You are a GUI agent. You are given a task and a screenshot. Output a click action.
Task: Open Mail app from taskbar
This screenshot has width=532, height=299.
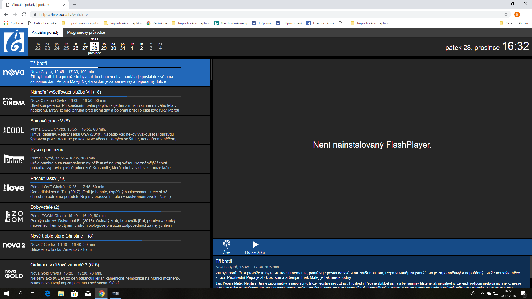click(x=88, y=293)
